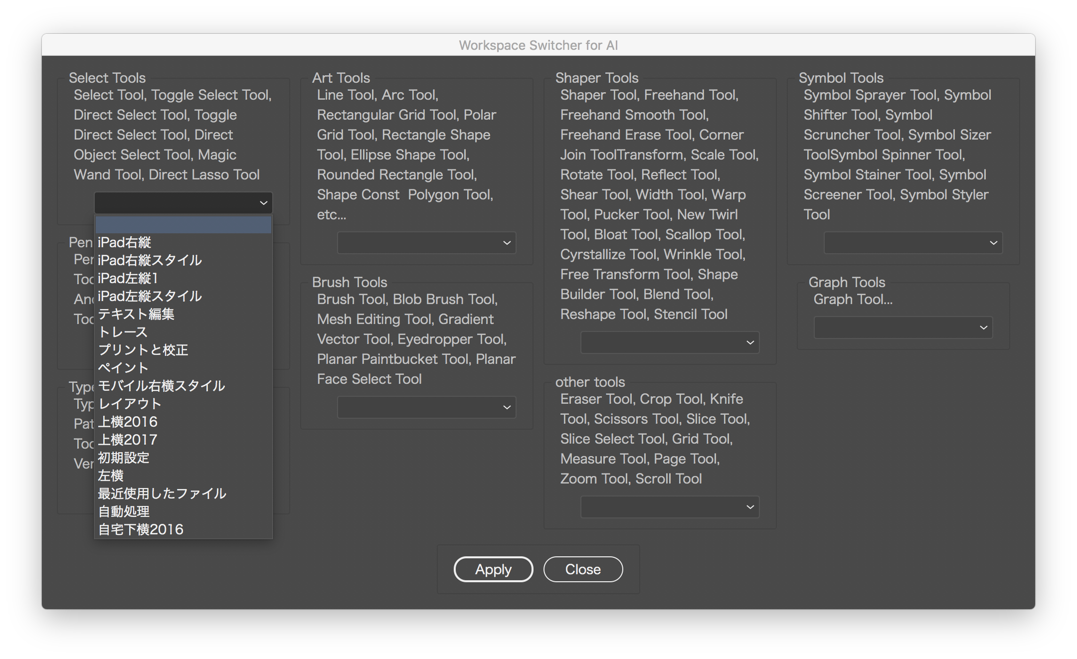This screenshot has width=1077, height=659.
Task: Click Apply to save workspace settings
Action: (493, 570)
